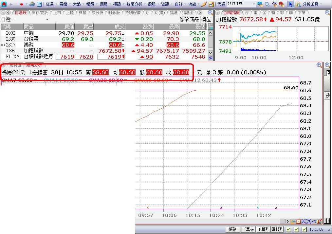Screen dimensions: 332x234
Task: Toggle the checkbox next to 回報列 button
Action: (288, 229)
